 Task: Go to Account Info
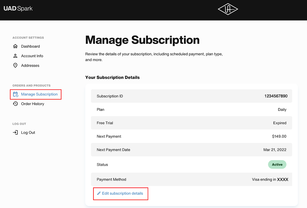click(32, 56)
